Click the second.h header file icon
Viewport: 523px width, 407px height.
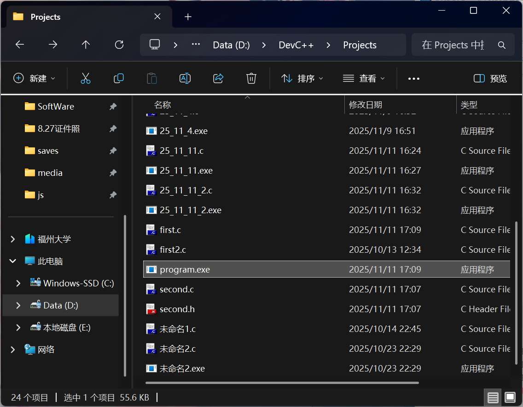tap(151, 309)
